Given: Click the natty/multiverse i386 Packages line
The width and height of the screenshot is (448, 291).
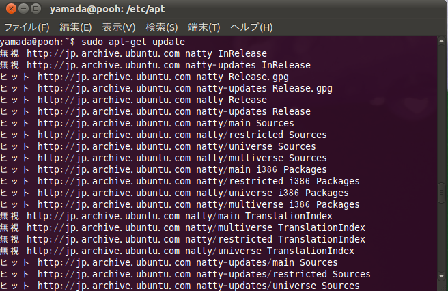Looking at the screenshot, I should click(180, 204).
